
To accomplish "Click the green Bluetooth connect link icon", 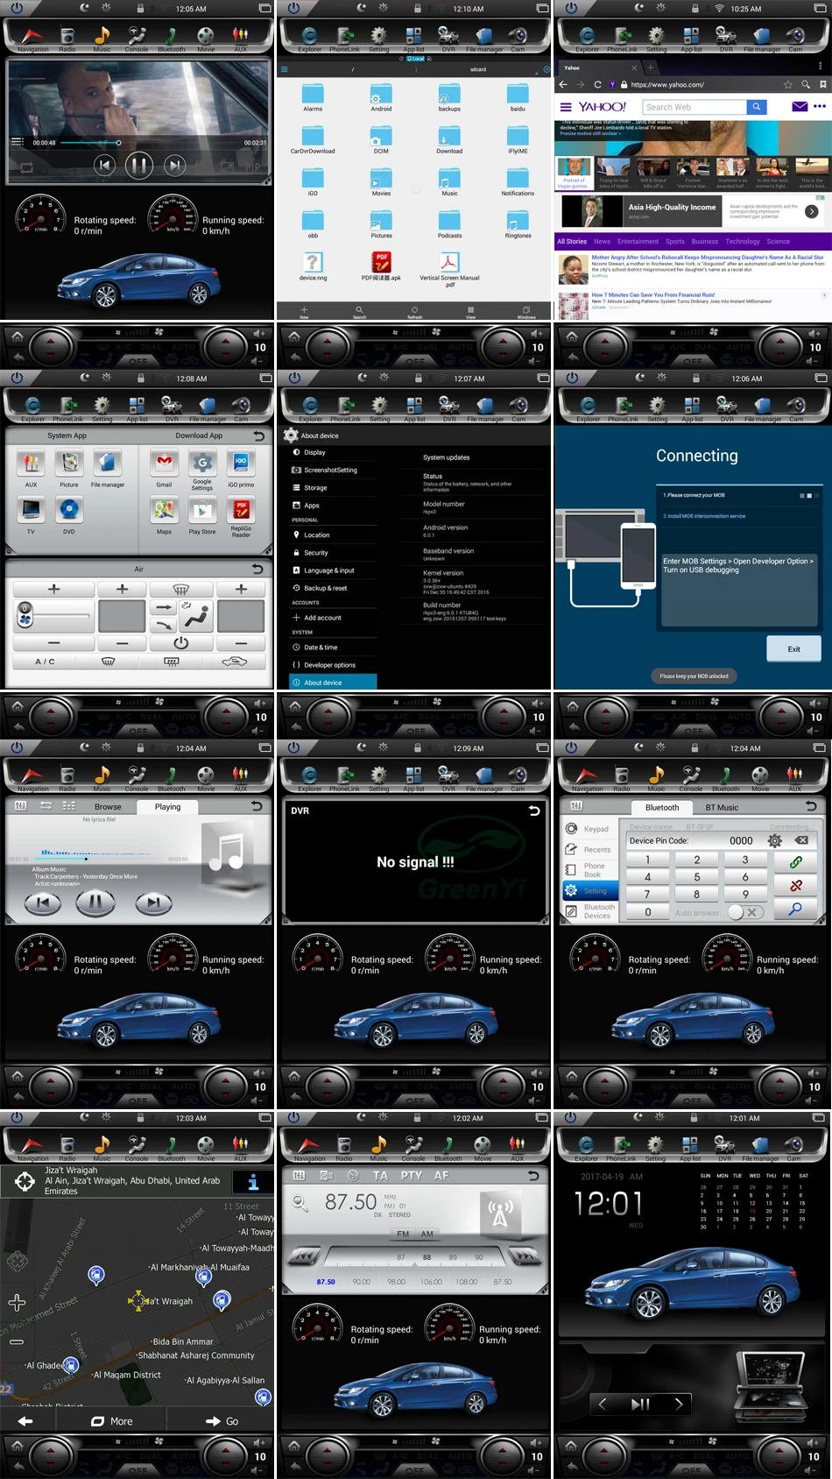I will pos(795,862).
